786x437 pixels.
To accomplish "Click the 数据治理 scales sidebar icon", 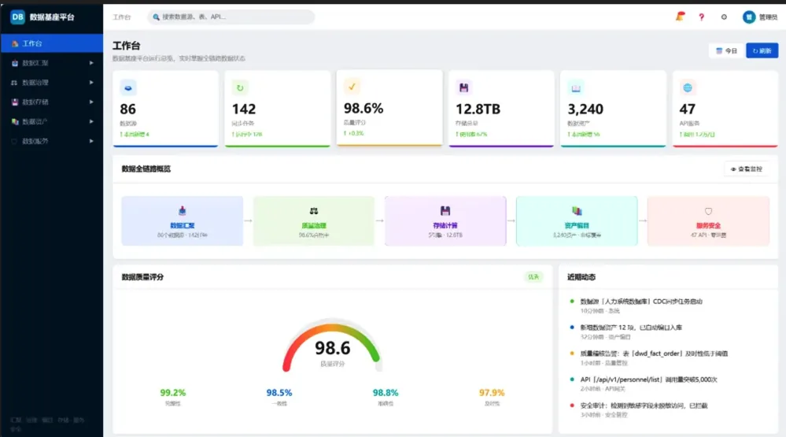I will pos(14,83).
